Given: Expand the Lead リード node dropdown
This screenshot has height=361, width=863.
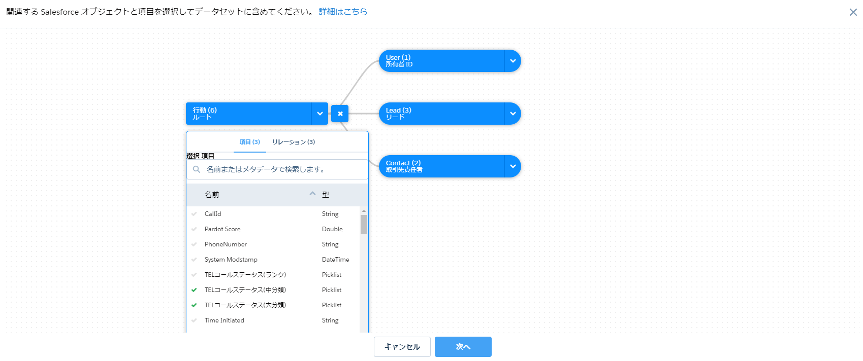Looking at the screenshot, I should coord(513,114).
